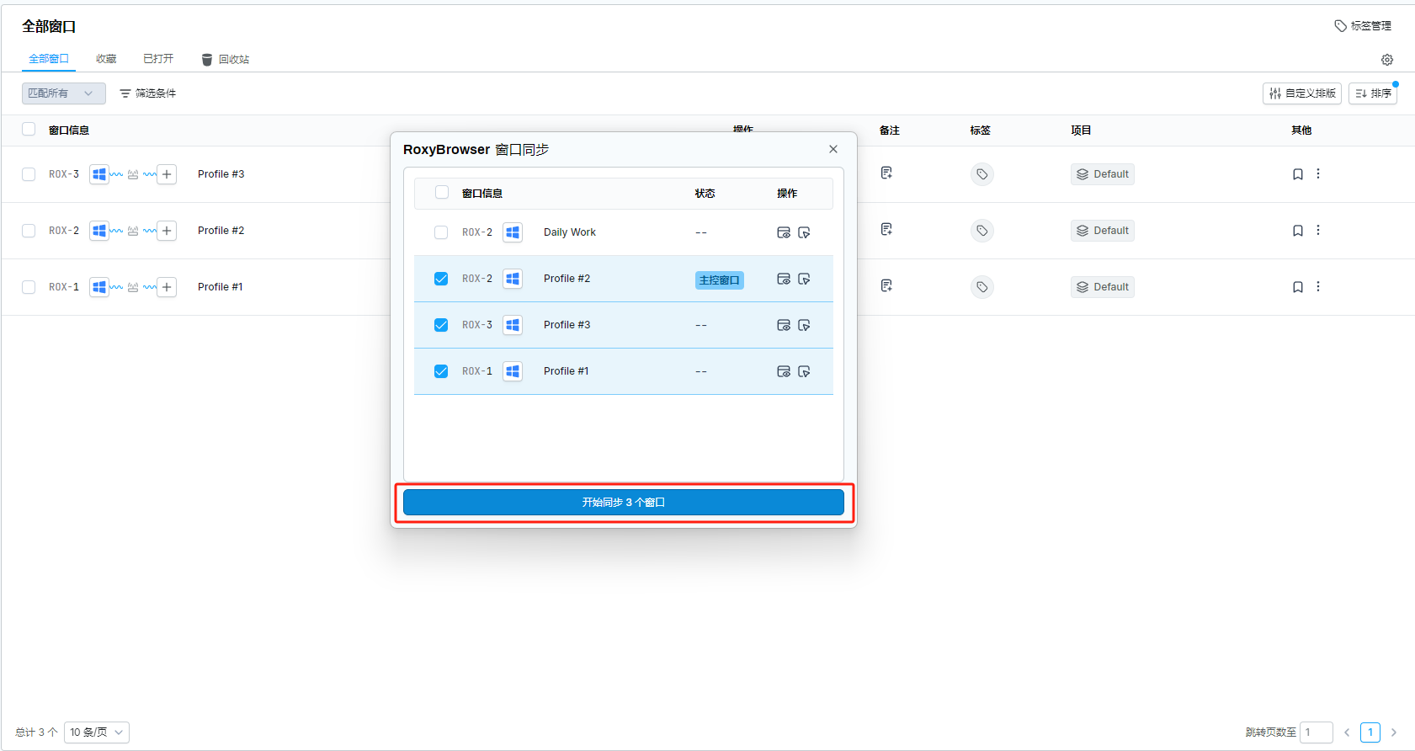Click the plus button in ROX-3 main row
The width and height of the screenshot is (1415, 751).
tap(167, 174)
